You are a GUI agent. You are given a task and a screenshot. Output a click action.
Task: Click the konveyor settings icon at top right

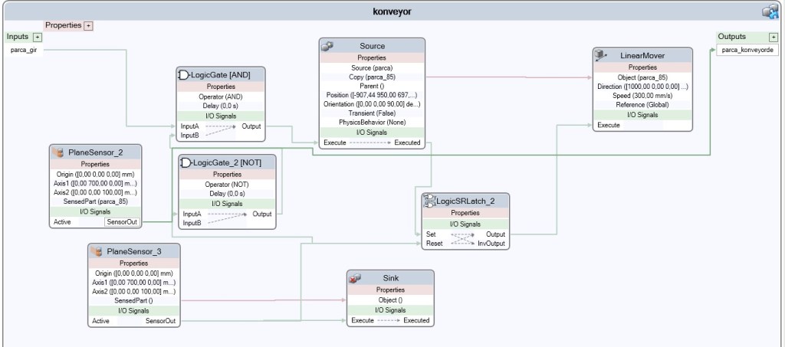click(x=770, y=11)
